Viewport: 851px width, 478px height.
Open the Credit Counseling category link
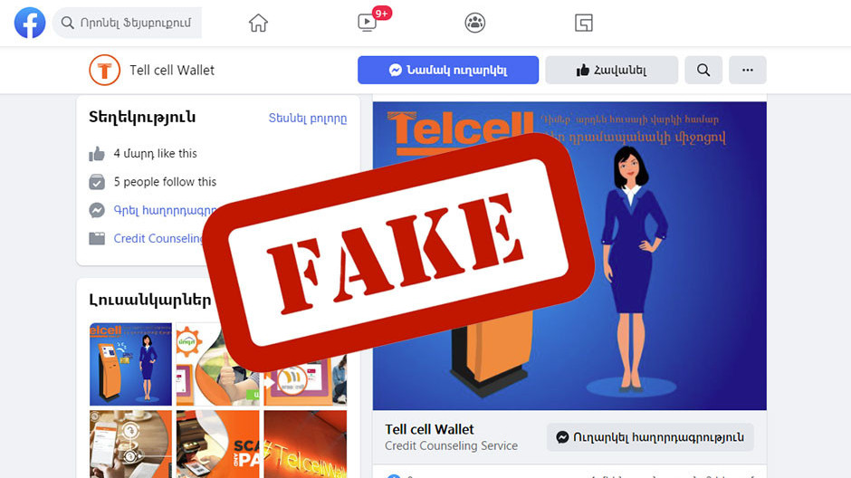point(158,239)
